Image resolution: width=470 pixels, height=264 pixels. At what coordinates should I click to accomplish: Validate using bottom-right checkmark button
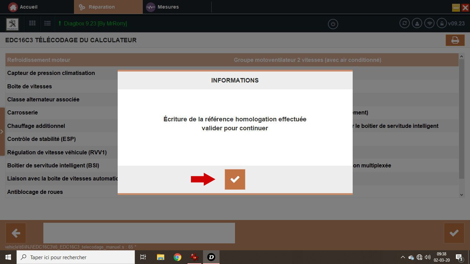(x=454, y=233)
